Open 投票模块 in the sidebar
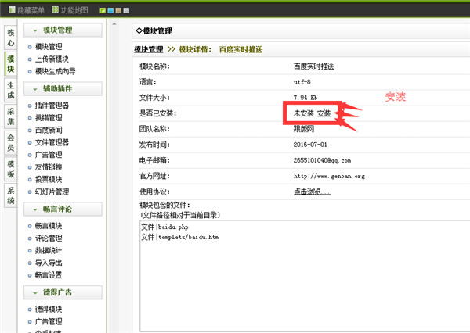The image size is (470, 333). (x=49, y=179)
